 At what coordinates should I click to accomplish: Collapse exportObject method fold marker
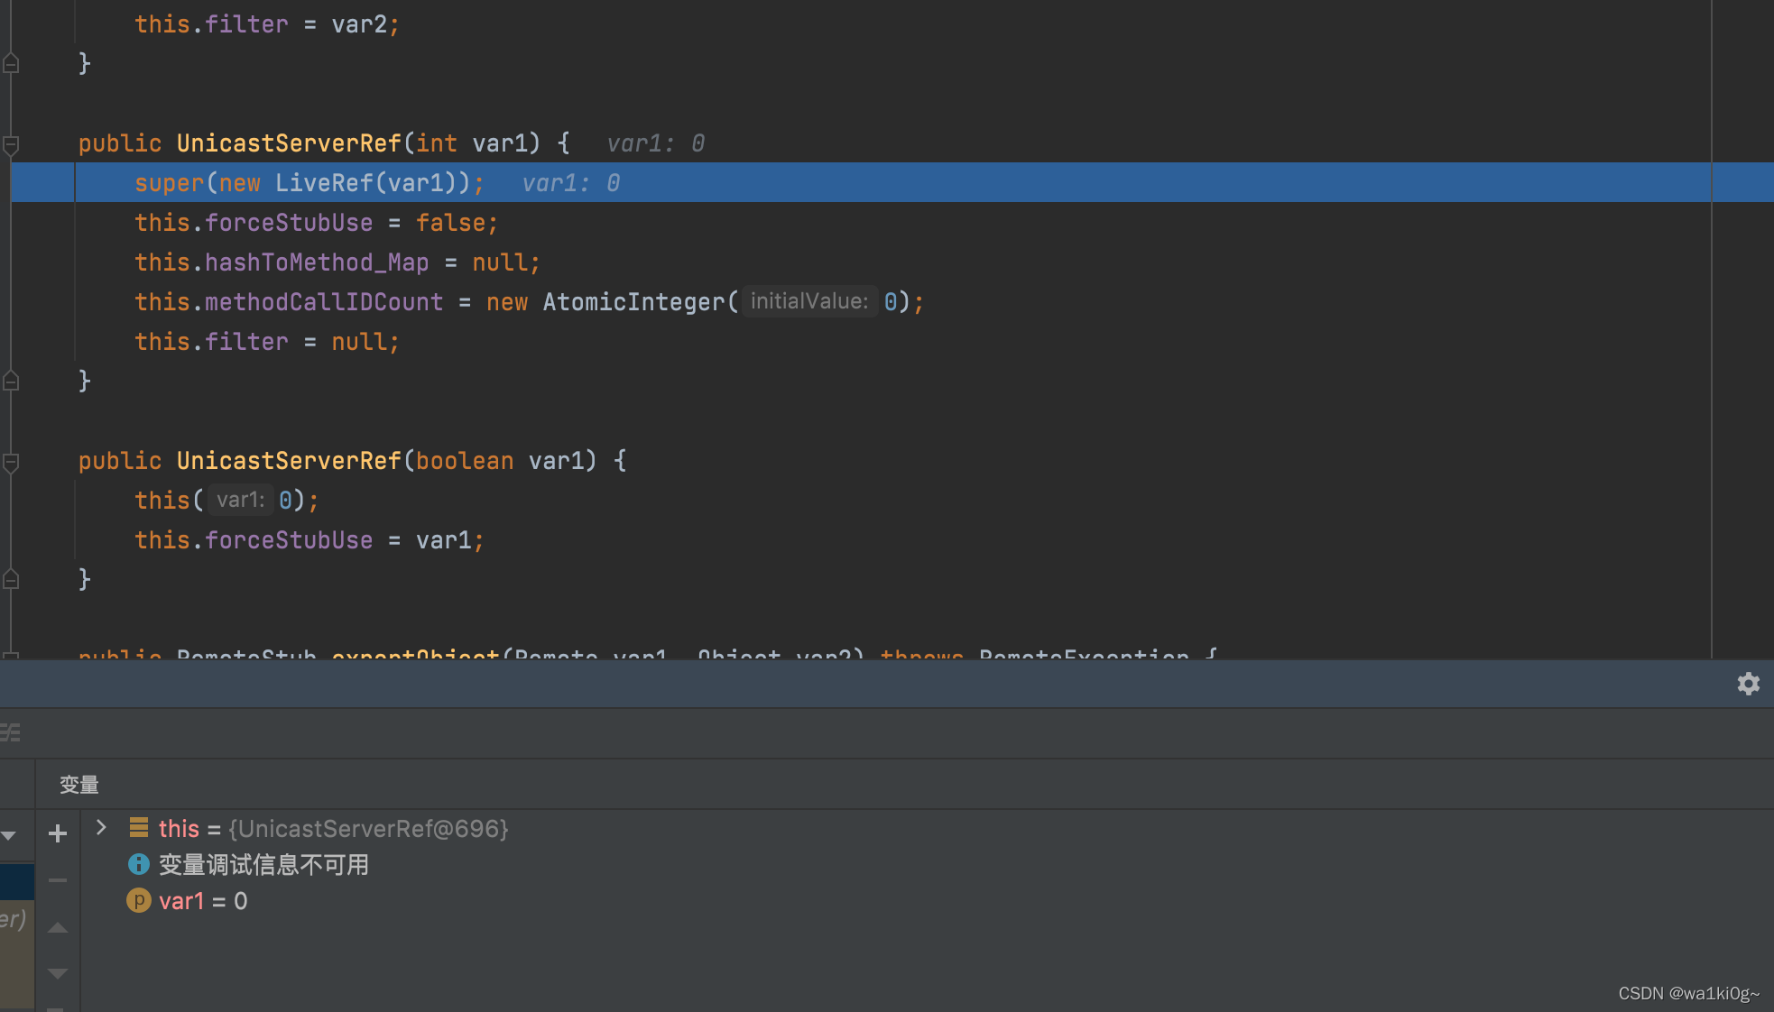[x=11, y=654]
